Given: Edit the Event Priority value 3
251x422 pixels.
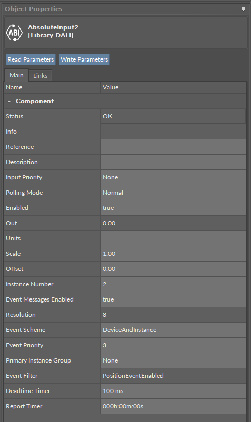Looking at the screenshot, I should pyautogui.click(x=173, y=345).
